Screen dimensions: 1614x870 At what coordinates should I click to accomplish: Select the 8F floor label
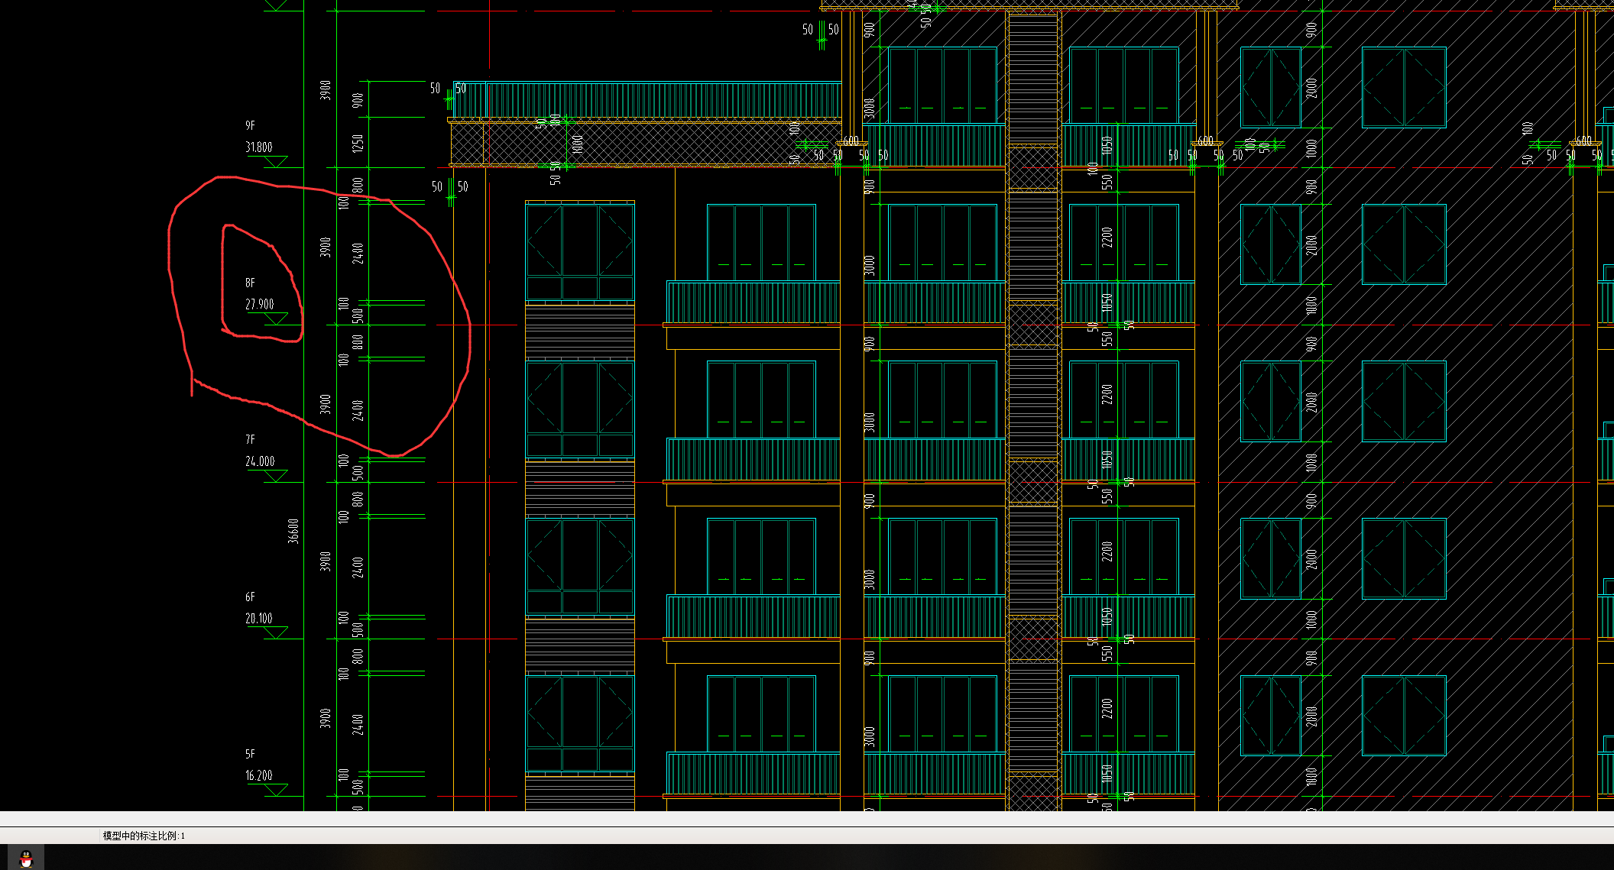point(250,283)
